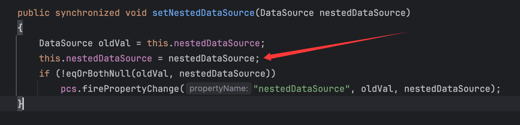Screen dimensions: 520x125
Task: Click the firePropertyChange method call
Action: (x=130, y=89)
